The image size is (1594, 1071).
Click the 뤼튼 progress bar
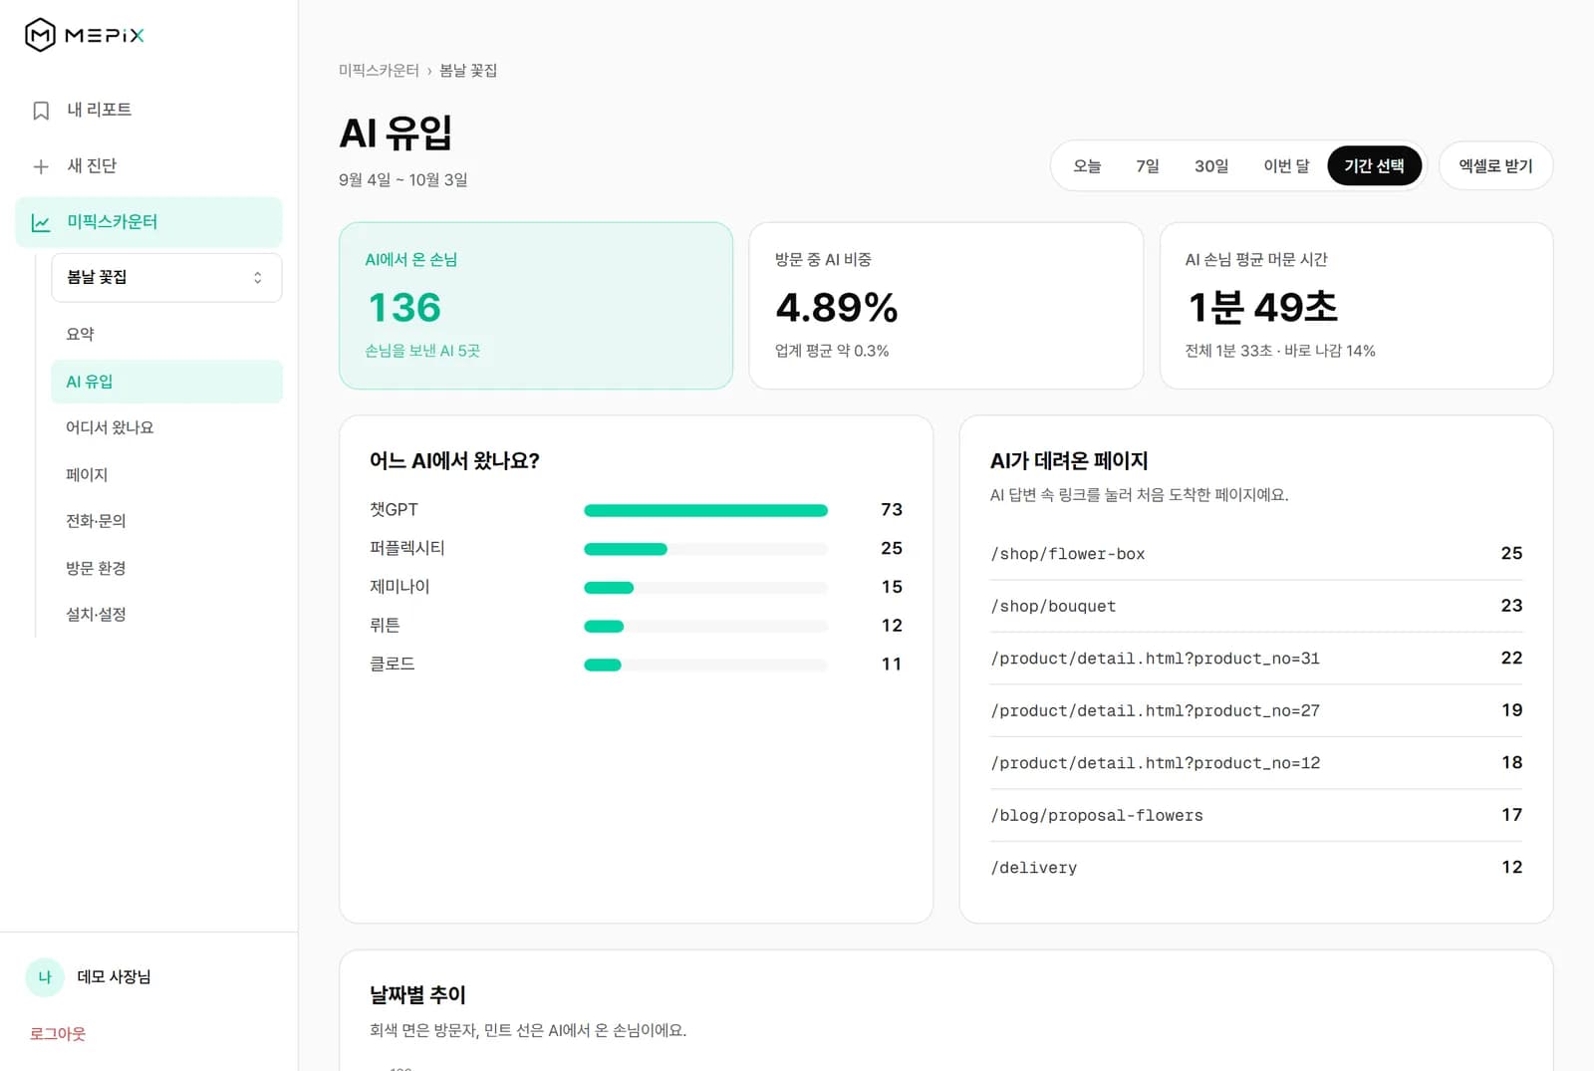(x=705, y=627)
